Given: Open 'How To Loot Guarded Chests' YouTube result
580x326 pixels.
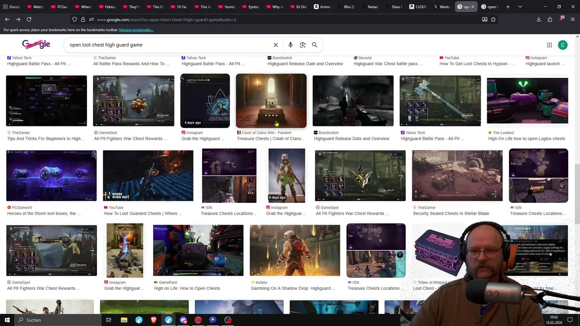Looking at the screenshot, I should [143, 213].
